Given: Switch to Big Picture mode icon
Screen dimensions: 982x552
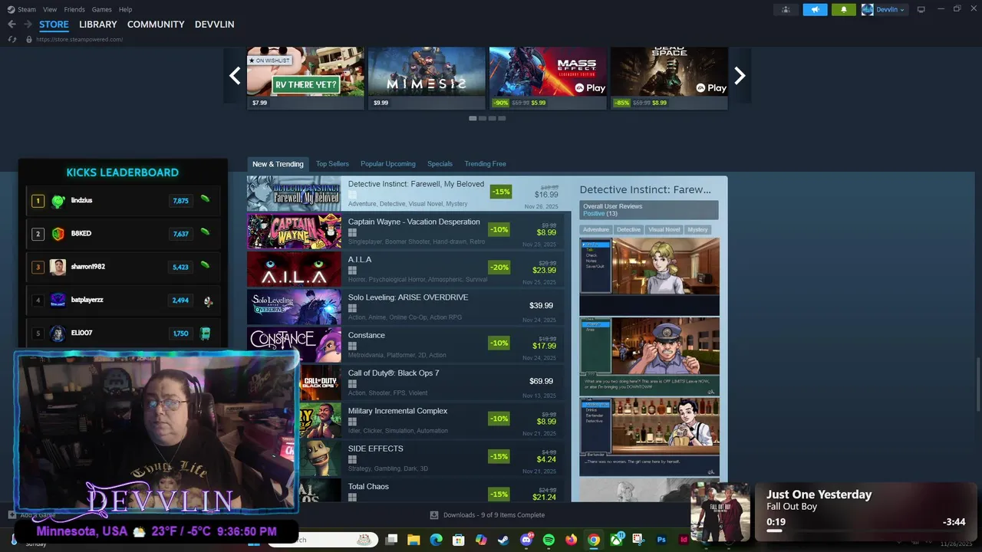Looking at the screenshot, I should (x=921, y=9).
